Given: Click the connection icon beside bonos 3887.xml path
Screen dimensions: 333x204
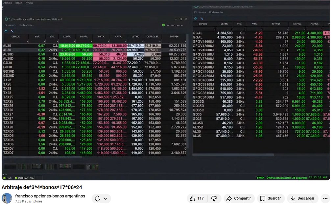Looking at the screenshot, I should pyautogui.click(x=7, y=19).
